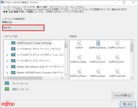Expand the Realtek High Definition Audio node
This screenshot has height=108, width=138.
7,67
